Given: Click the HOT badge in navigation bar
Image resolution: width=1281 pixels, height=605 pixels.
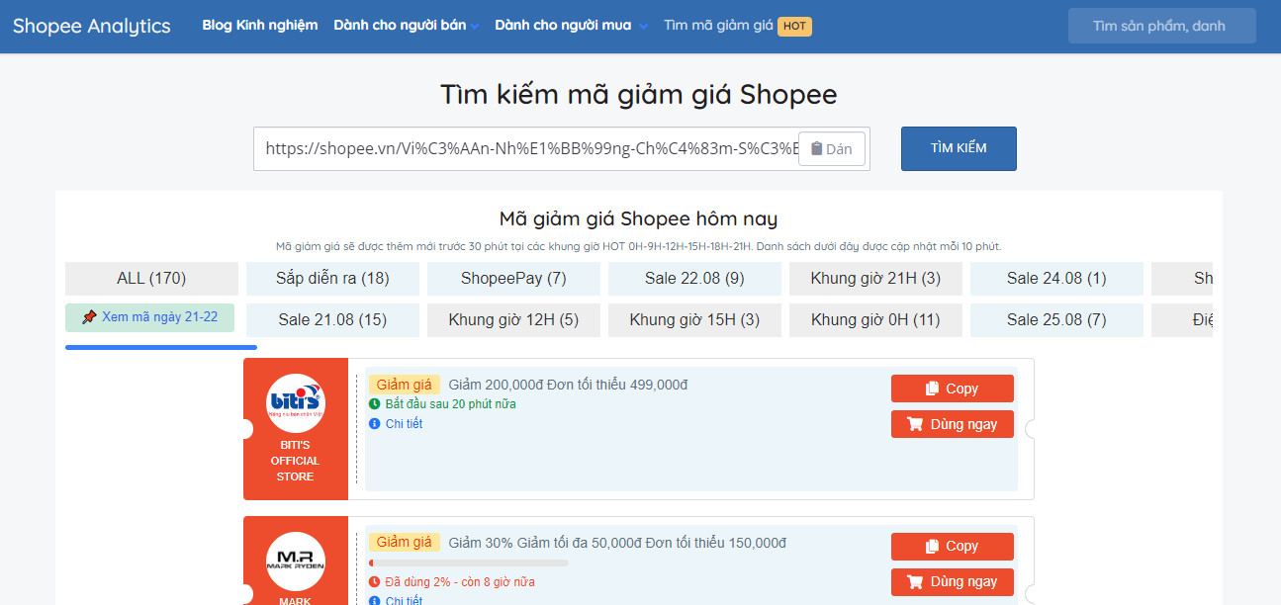Looking at the screenshot, I should [x=794, y=26].
